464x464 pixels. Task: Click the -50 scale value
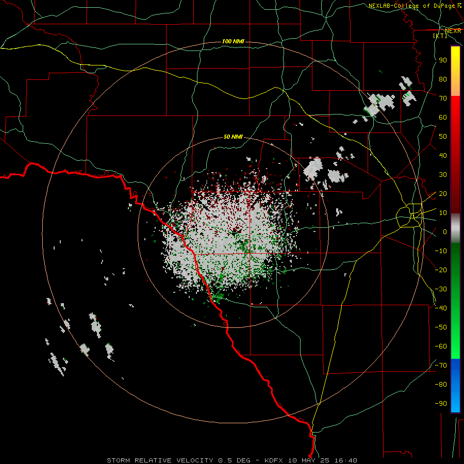point(441,327)
